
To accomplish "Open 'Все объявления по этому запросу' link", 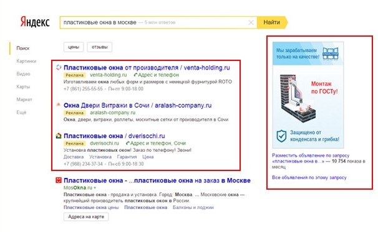I will (309, 177).
